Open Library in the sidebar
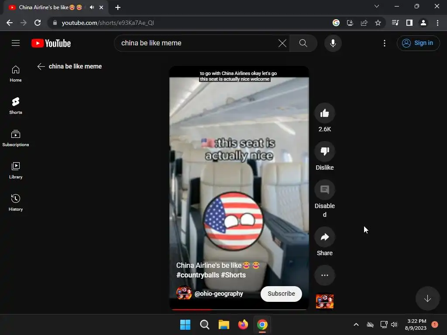Image resolution: width=447 pixels, height=335 pixels. pyautogui.click(x=16, y=171)
